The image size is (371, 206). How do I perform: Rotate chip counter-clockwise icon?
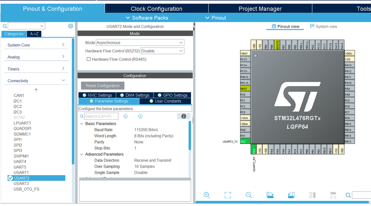291,195
